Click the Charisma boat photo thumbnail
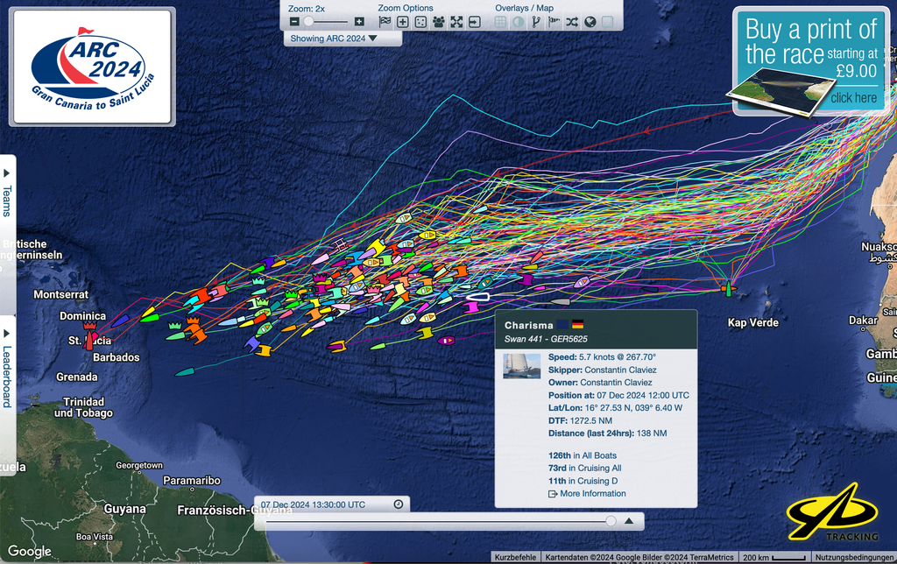The image size is (897, 564). (522, 366)
